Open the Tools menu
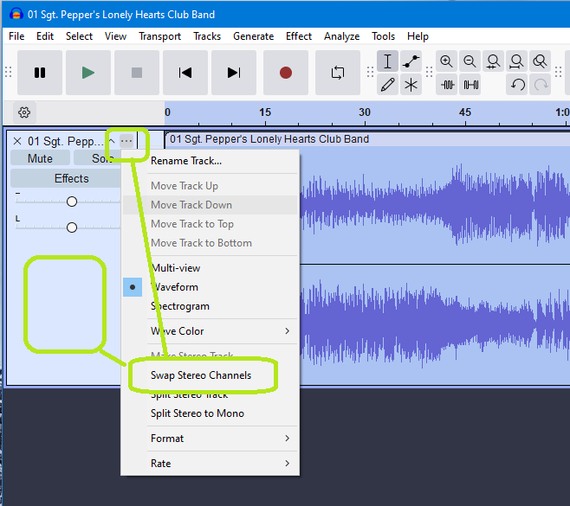Image resolution: width=570 pixels, height=506 pixels. tap(383, 36)
